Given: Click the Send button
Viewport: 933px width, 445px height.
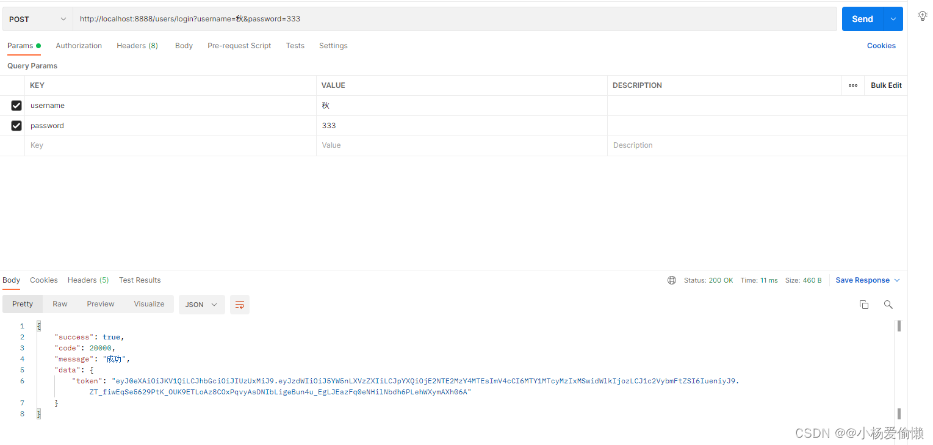Looking at the screenshot, I should click(x=862, y=19).
